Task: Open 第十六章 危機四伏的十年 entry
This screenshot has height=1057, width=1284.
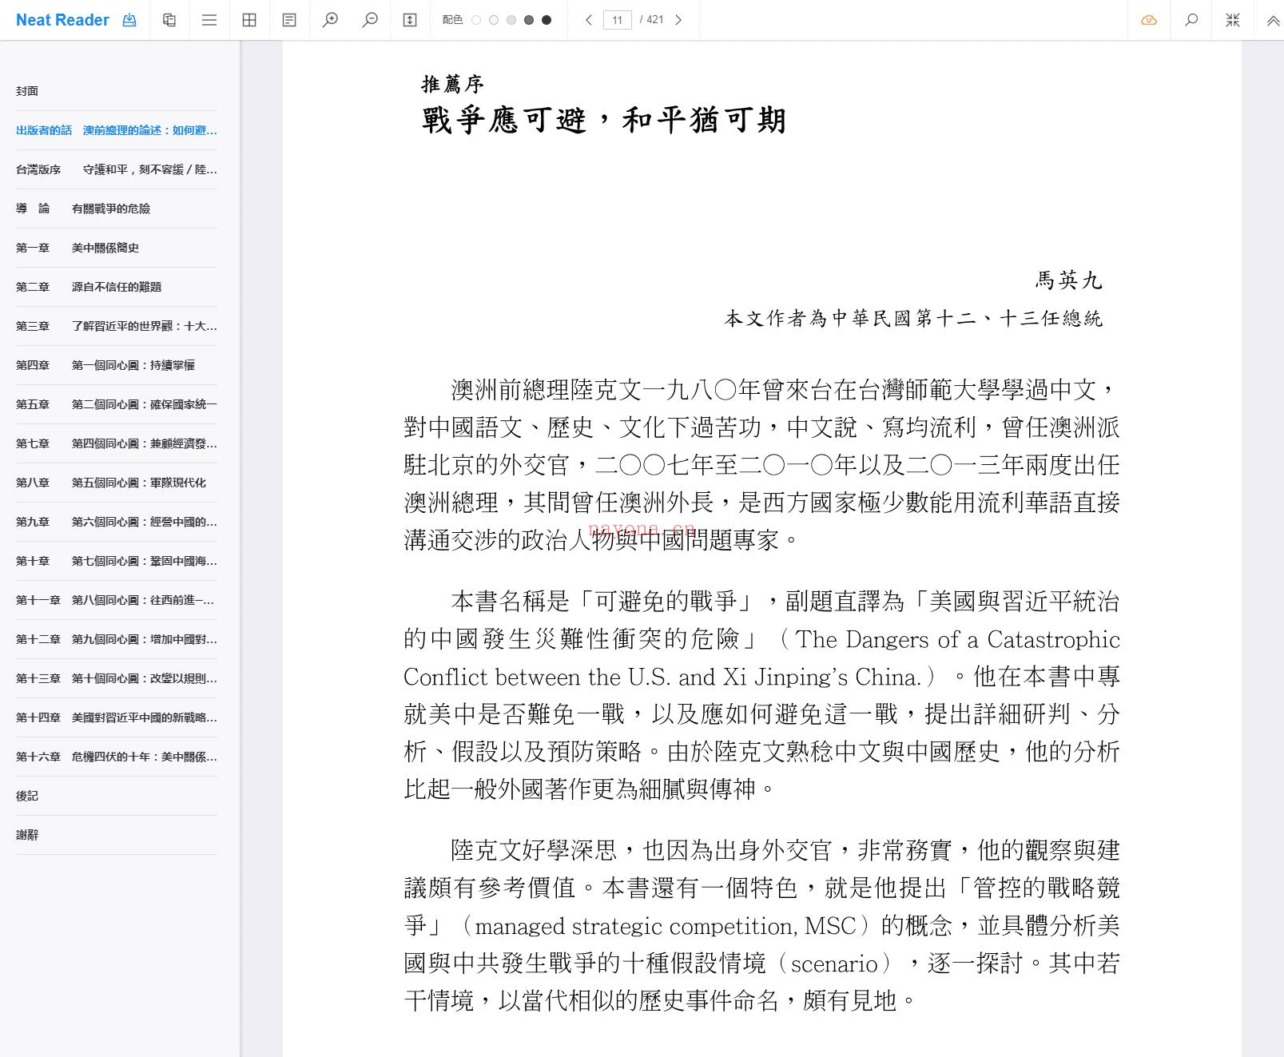Action: [117, 757]
